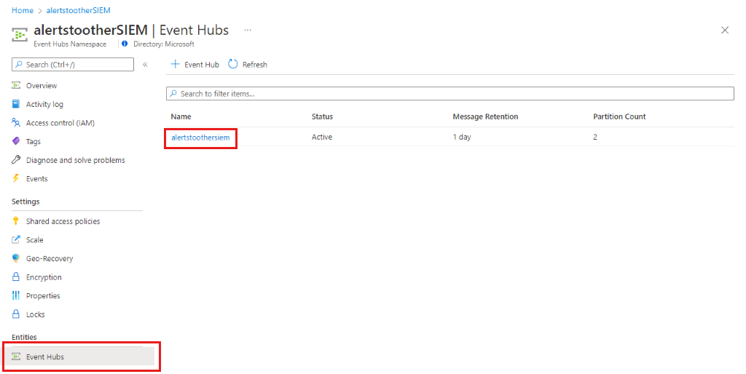
Task: Click the Settings section heading
Action: pyautogui.click(x=25, y=202)
